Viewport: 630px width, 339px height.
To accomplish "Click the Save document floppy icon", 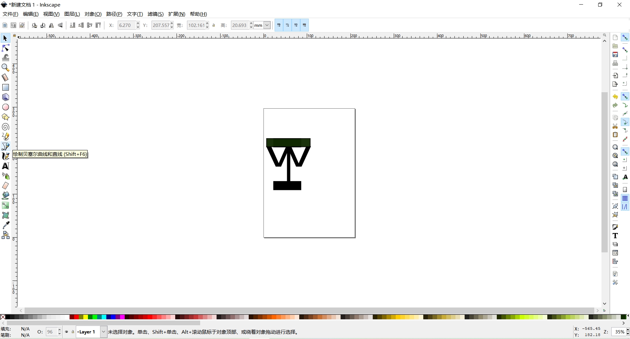I will click(x=615, y=54).
